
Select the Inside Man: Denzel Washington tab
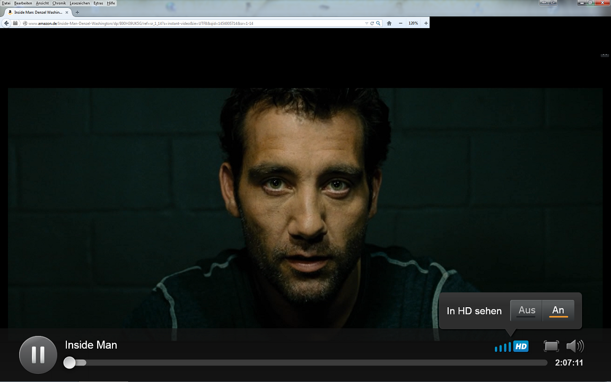pos(38,12)
